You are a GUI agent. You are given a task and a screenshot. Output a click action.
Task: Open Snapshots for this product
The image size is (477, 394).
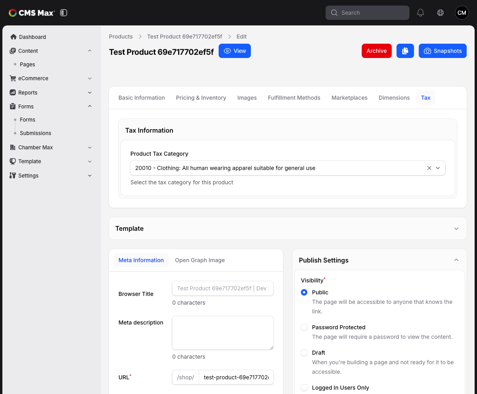(x=443, y=51)
